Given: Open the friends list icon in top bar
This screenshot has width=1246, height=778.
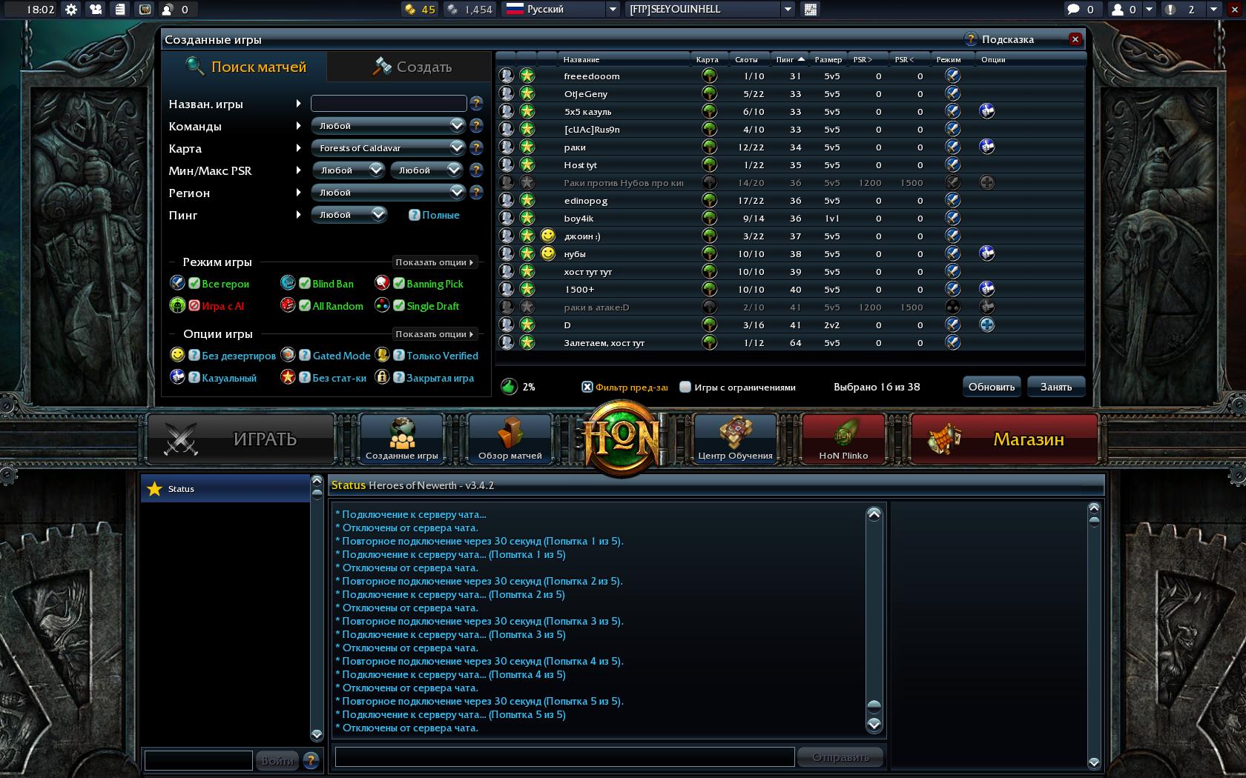Looking at the screenshot, I should pyautogui.click(x=1117, y=10).
